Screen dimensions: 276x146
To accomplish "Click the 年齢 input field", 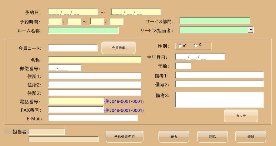I will pyautogui.click(x=183, y=66).
